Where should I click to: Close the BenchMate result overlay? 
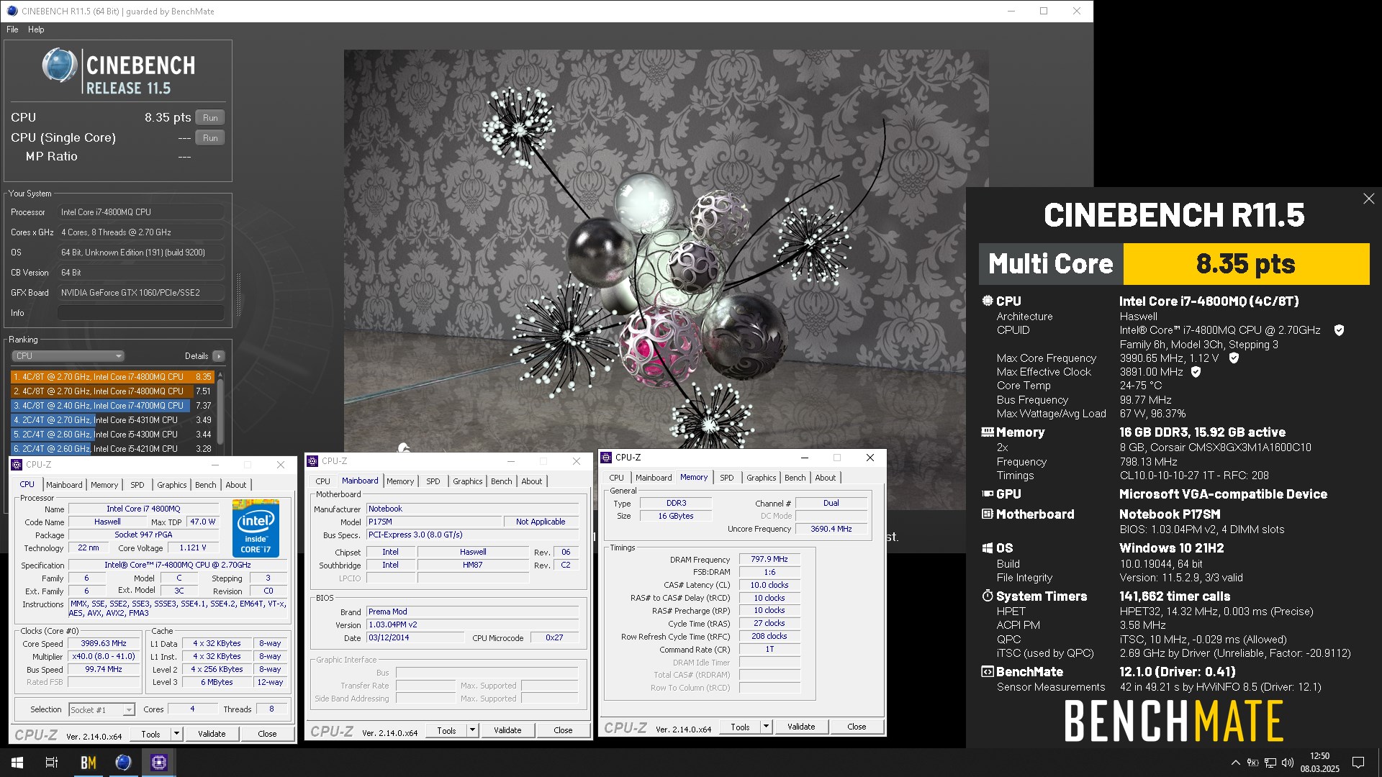[x=1368, y=199]
